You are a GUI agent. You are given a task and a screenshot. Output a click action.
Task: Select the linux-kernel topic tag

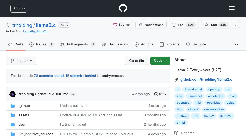pos(193,89)
